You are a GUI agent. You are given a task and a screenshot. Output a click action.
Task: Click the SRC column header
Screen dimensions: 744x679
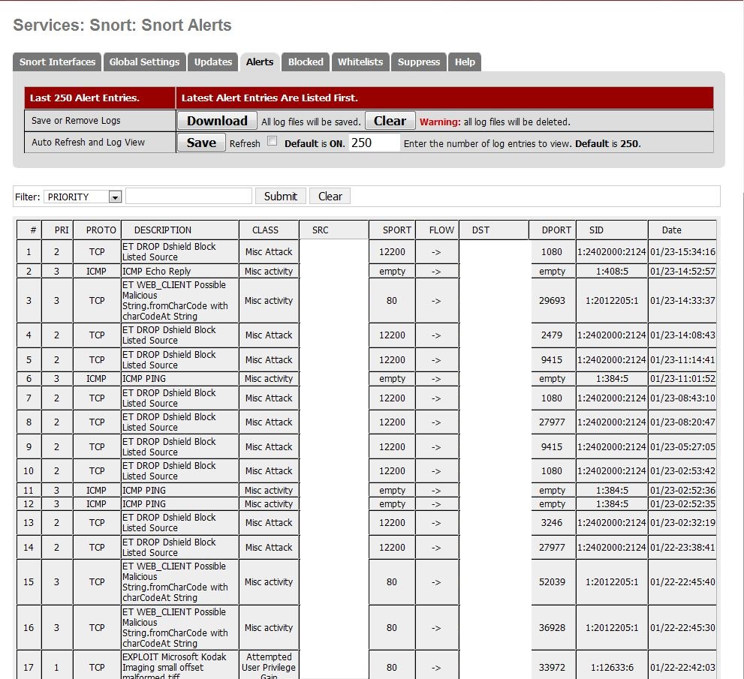click(321, 230)
